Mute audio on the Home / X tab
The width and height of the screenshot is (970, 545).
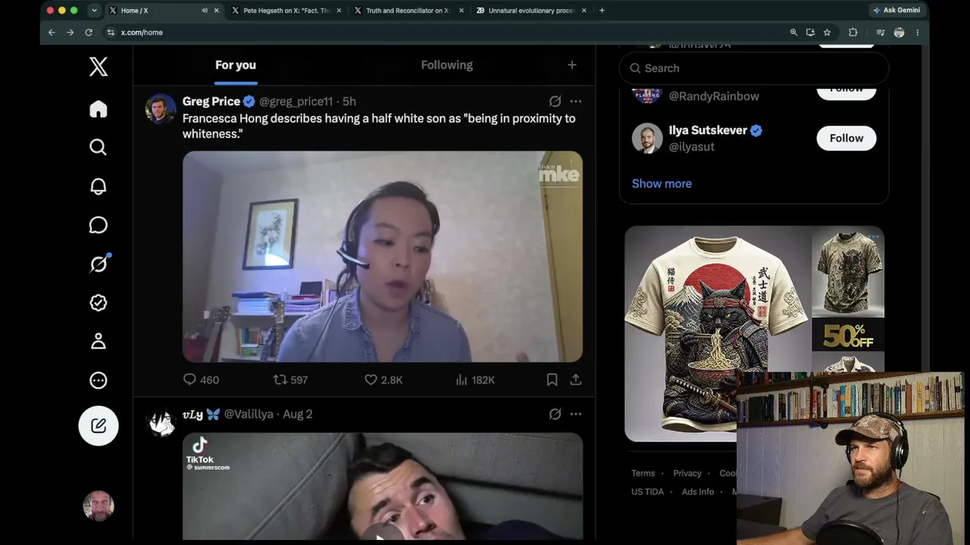coord(205,11)
